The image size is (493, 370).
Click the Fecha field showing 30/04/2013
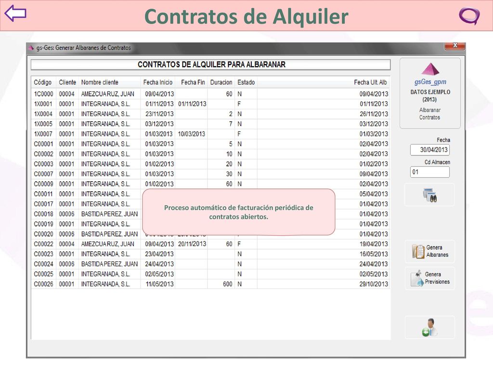[x=429, y=150]
